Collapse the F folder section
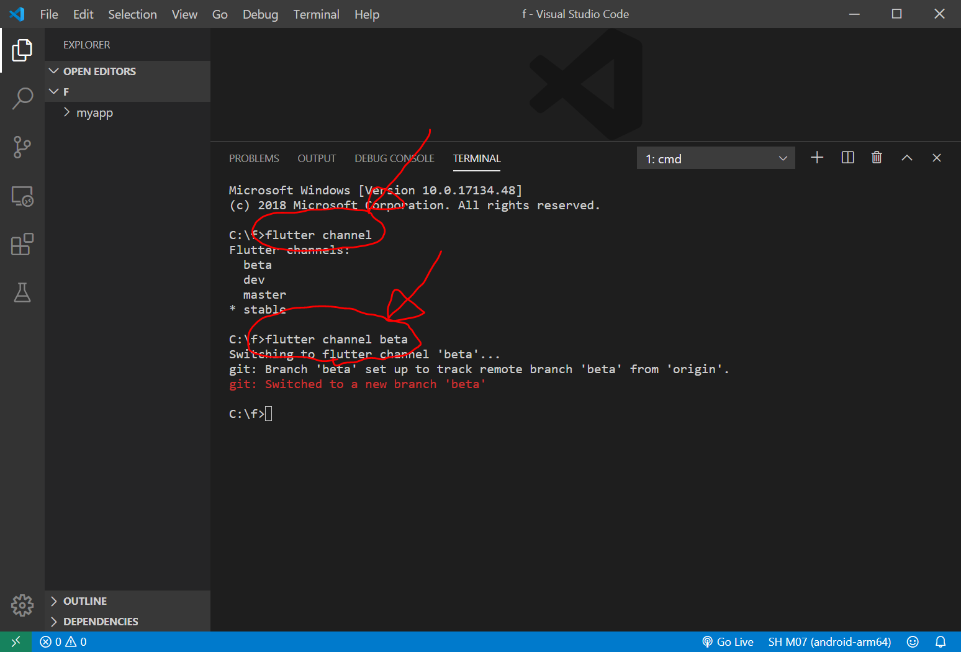961x652 pixels. click(x=127, y=91)
